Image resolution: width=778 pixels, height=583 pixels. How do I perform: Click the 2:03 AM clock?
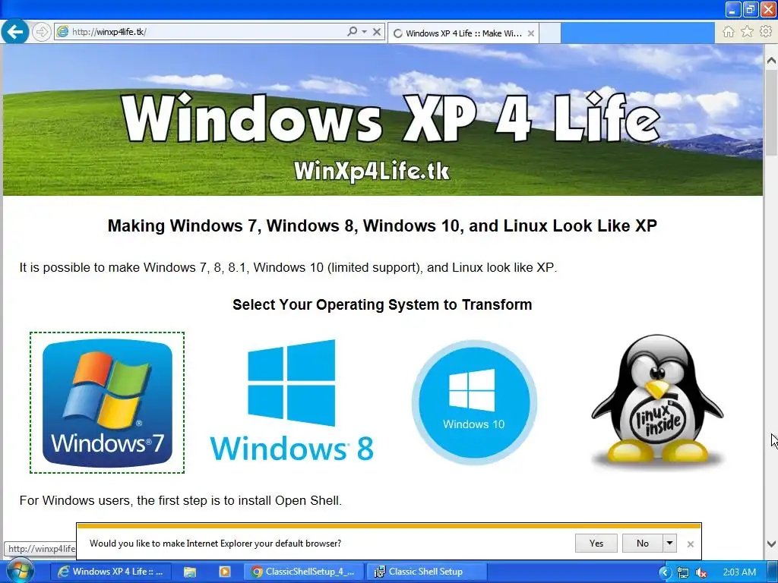(739, 572)
